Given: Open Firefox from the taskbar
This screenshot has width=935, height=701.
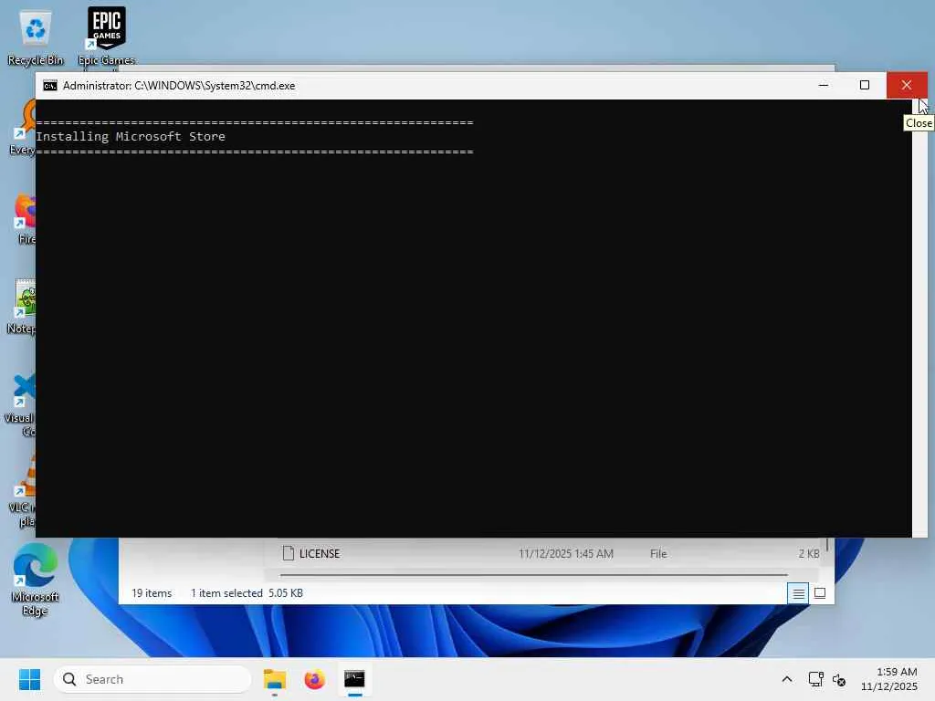Looking at the screenshot, I should click(x=314, y=679).
